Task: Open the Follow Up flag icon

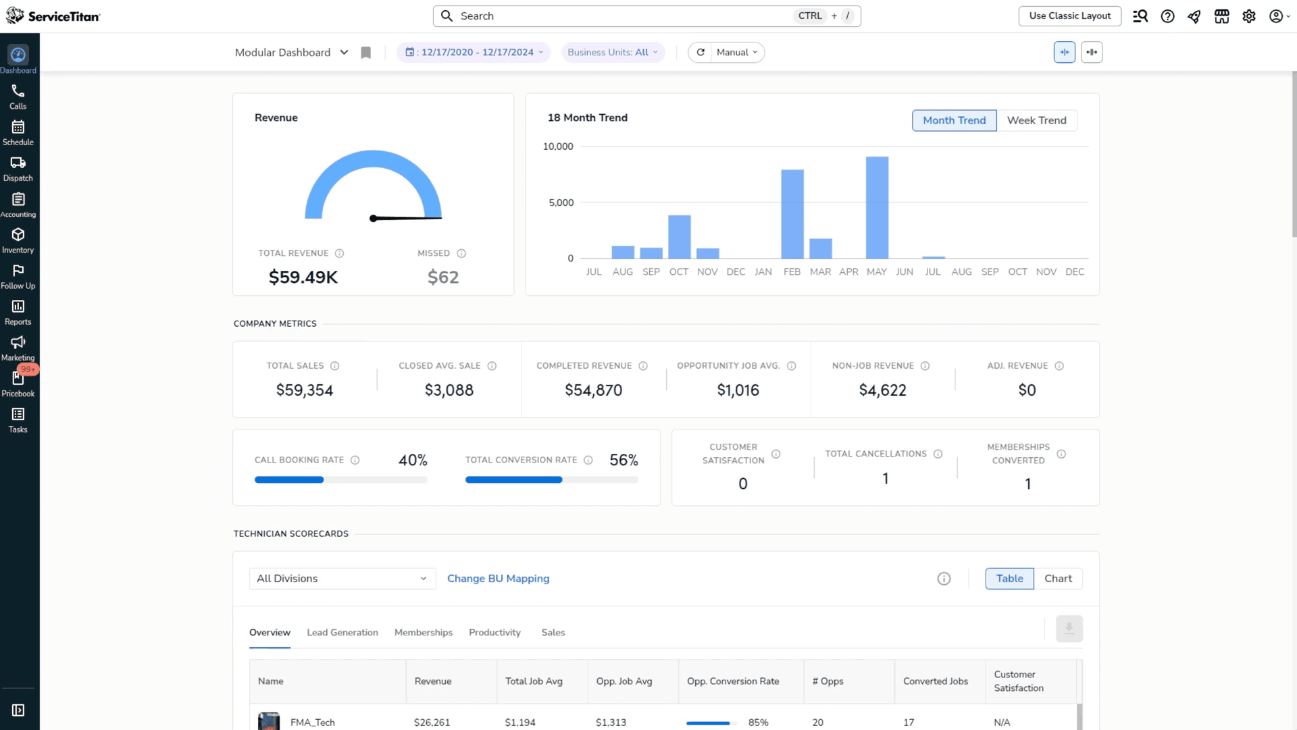Action: click(18, 276)
